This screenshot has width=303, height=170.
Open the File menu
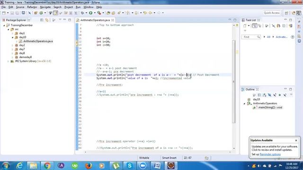[3, 7]
